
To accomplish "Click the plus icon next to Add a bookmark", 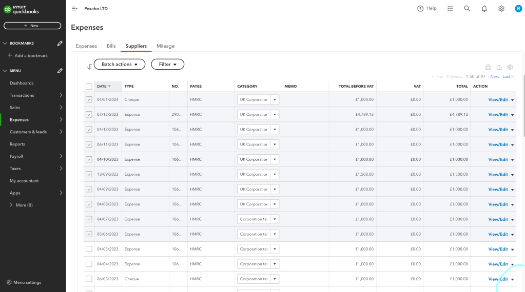I will [10, 55].
